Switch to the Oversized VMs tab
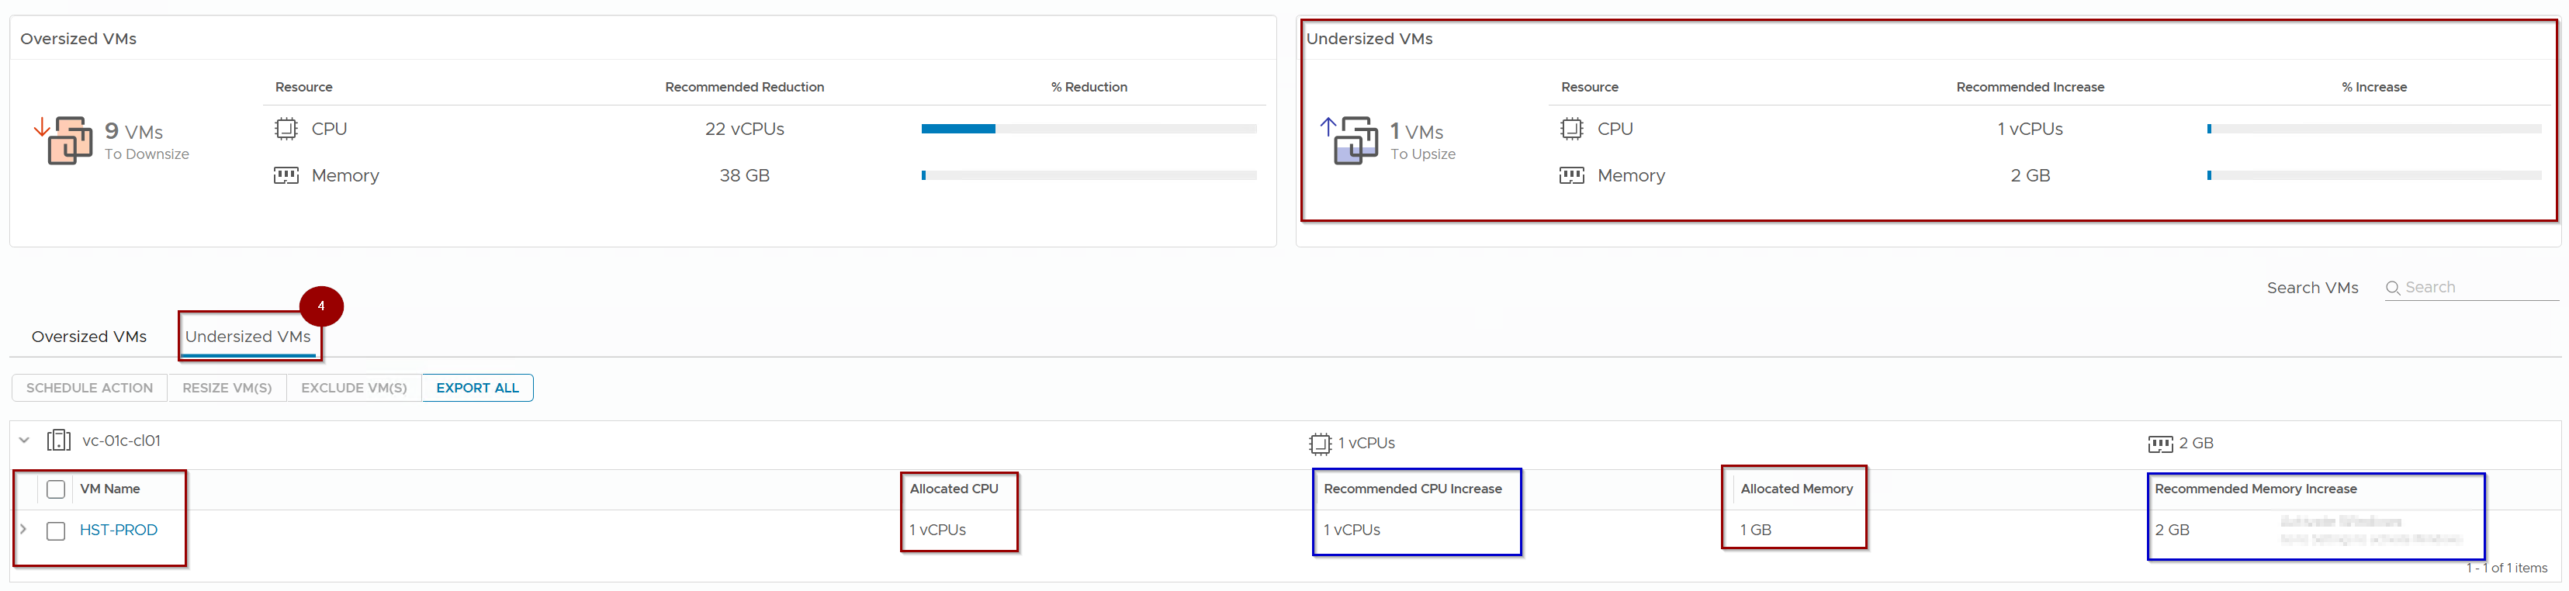 point(88,337)
